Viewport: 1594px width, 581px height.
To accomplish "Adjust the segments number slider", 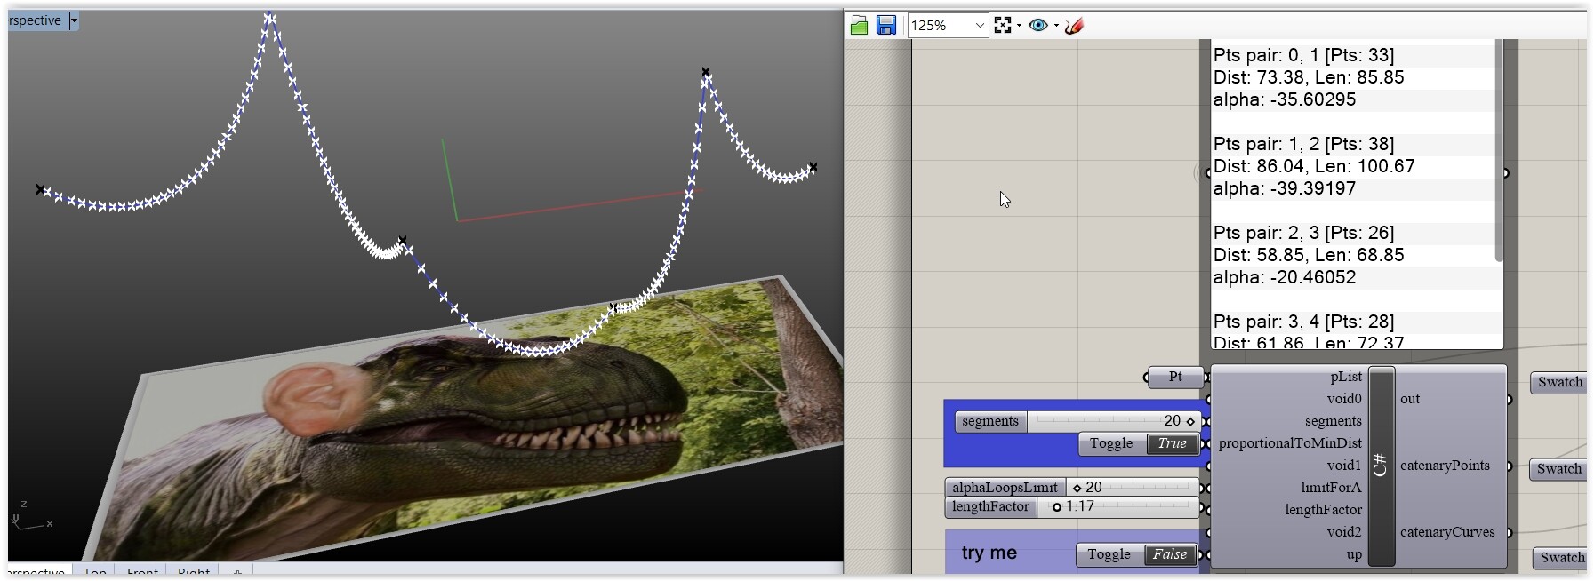I will pyautogui.click(x=1113, y=421).
